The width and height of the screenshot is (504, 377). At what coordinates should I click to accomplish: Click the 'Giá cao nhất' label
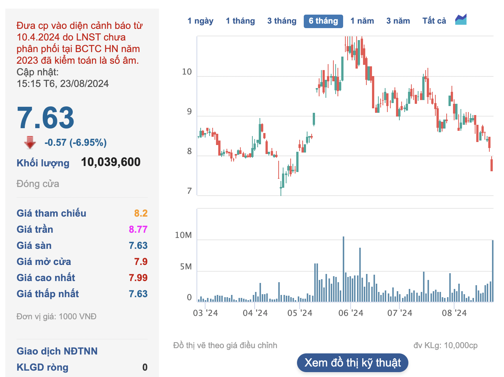click(46, 278)
